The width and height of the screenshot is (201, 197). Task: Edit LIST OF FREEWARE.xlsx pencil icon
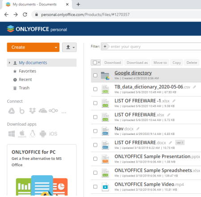(168, 115)
